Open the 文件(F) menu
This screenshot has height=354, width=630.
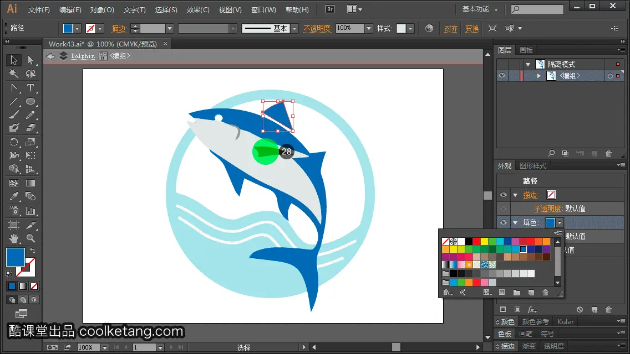39,9
